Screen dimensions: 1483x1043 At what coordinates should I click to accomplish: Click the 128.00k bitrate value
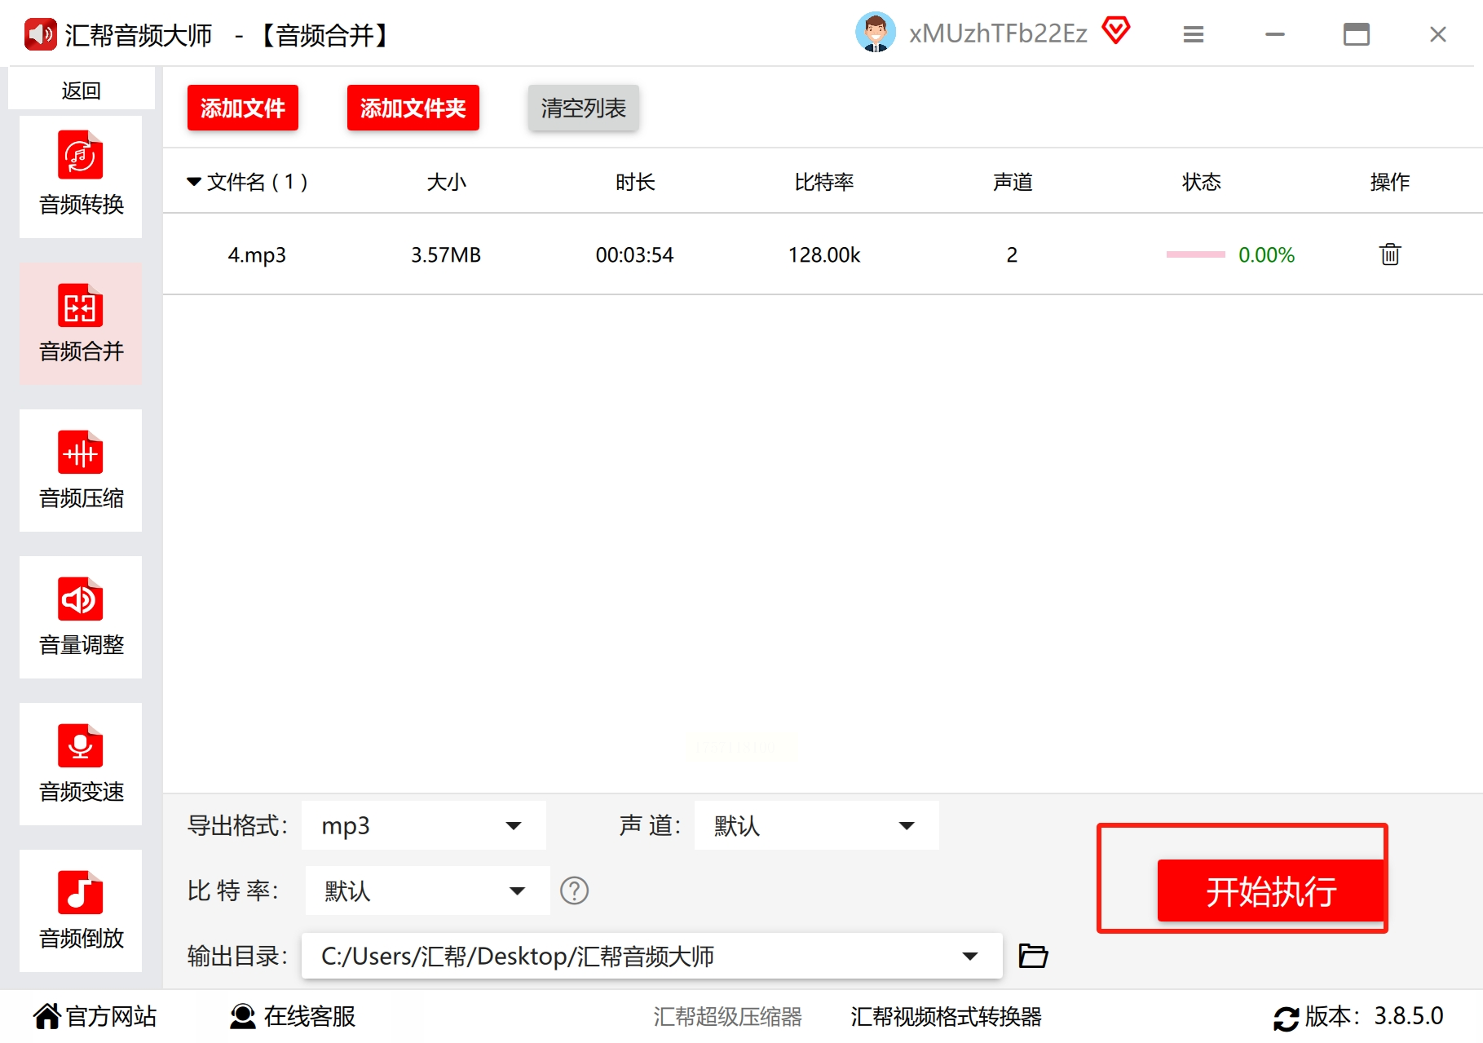[x=824, y=255]
